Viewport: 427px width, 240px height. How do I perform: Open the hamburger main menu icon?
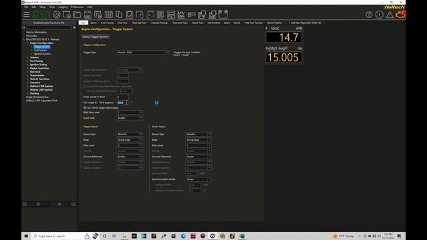27,15
